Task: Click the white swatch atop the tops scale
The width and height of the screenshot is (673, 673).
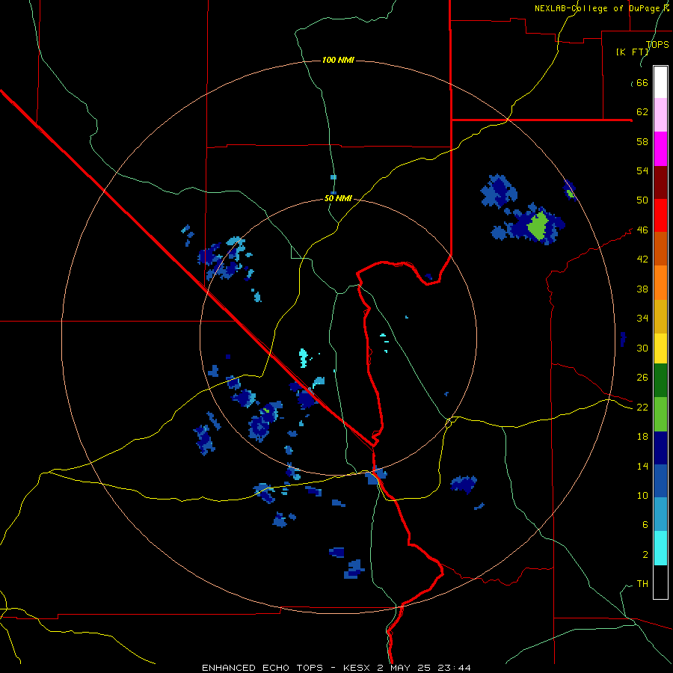Action: 660,82
